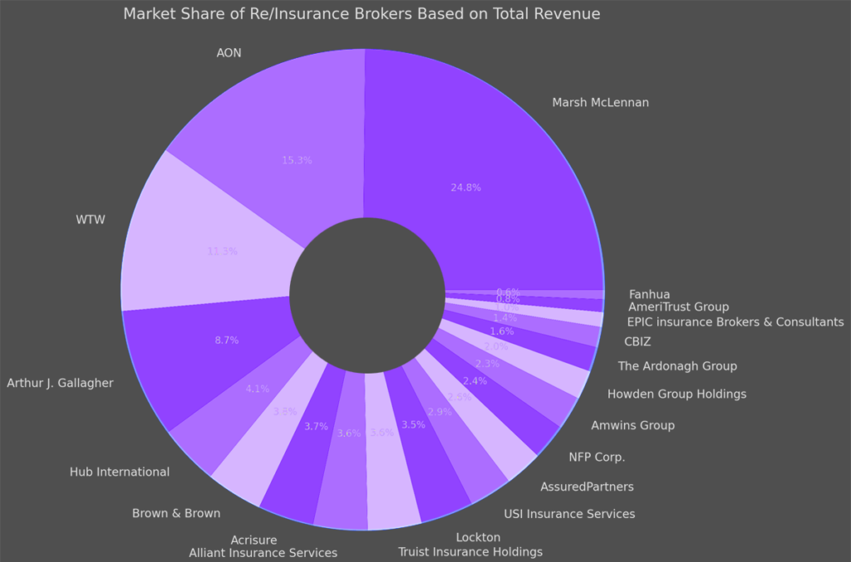Click the AssuredPartners label

click(x=586, y=486)
